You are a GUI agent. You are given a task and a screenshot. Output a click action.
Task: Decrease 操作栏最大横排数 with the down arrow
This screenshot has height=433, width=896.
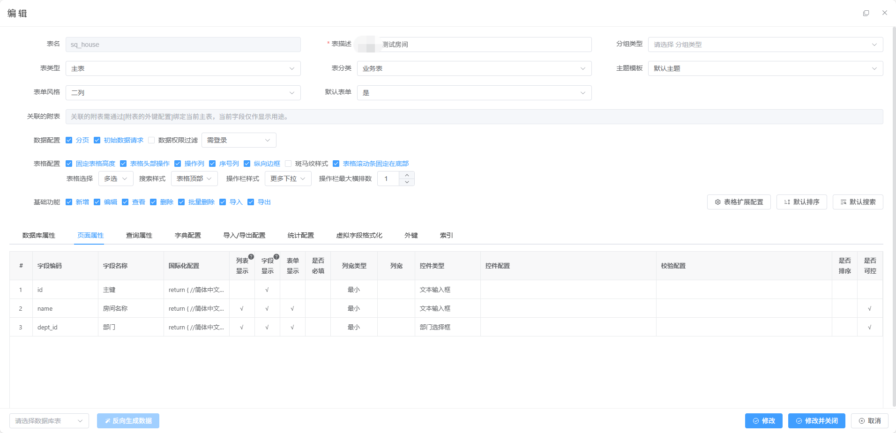click(407, 182)
